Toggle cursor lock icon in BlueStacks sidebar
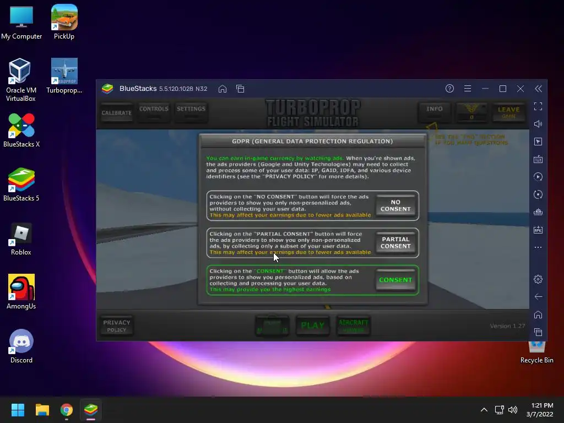The image size is (564, 423). [x=538, y=142]
